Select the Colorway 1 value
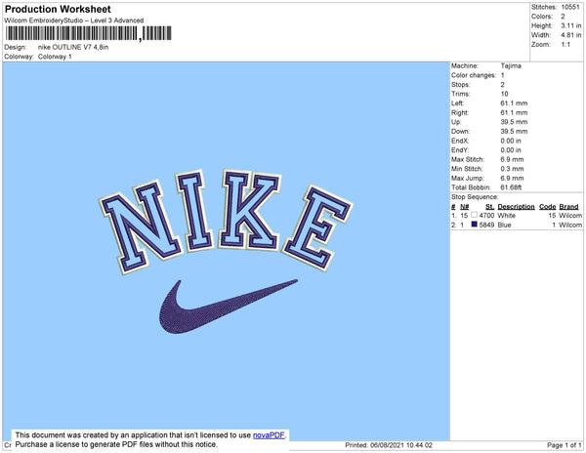Screen dimensions: 586x453 click(55, 57)
